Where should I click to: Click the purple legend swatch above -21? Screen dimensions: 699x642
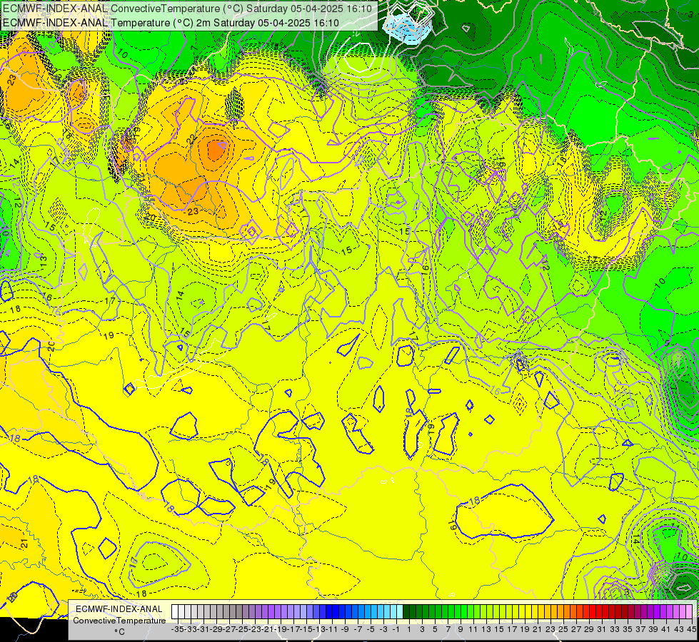[265, 611]
